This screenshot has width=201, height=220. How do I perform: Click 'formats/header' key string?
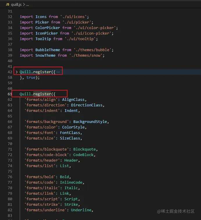click(x=42, y=160)
